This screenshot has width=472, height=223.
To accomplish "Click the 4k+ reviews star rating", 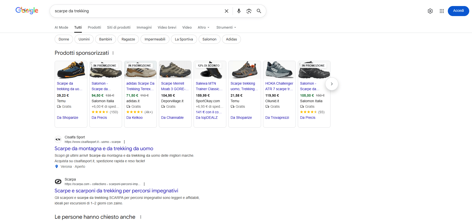I will [x=139, y=112].
